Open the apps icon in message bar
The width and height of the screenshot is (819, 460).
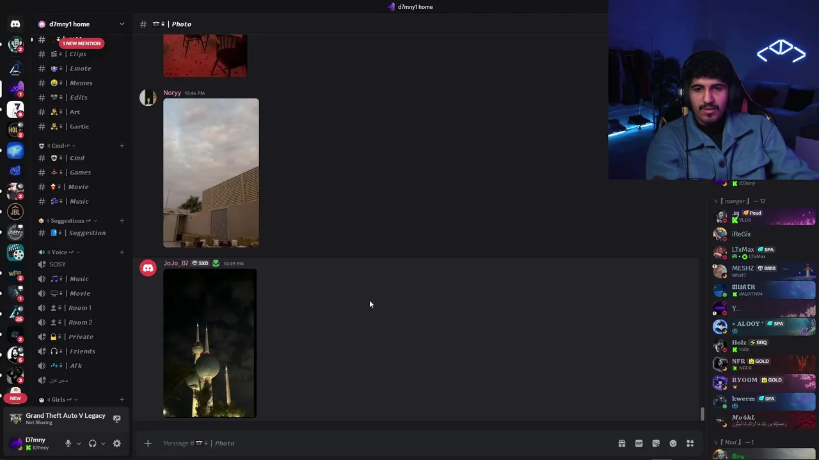(690, 443)
